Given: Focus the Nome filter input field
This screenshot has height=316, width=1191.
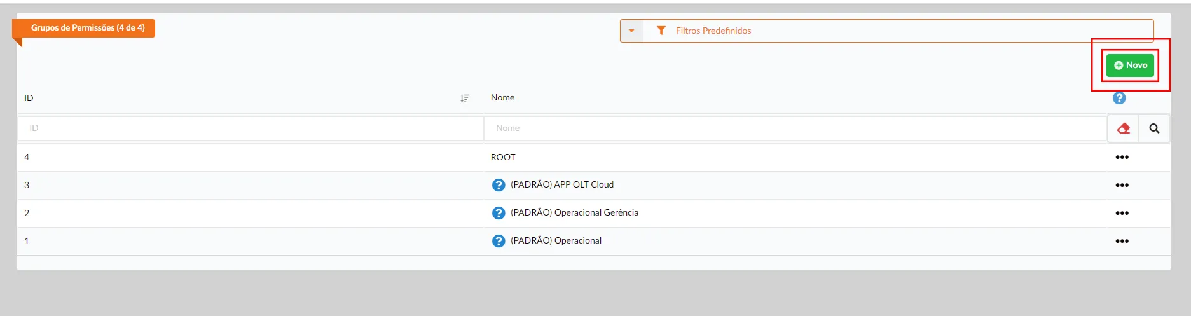Looking at the screenshot, I should pyautogui.click(x=795, y=128).
